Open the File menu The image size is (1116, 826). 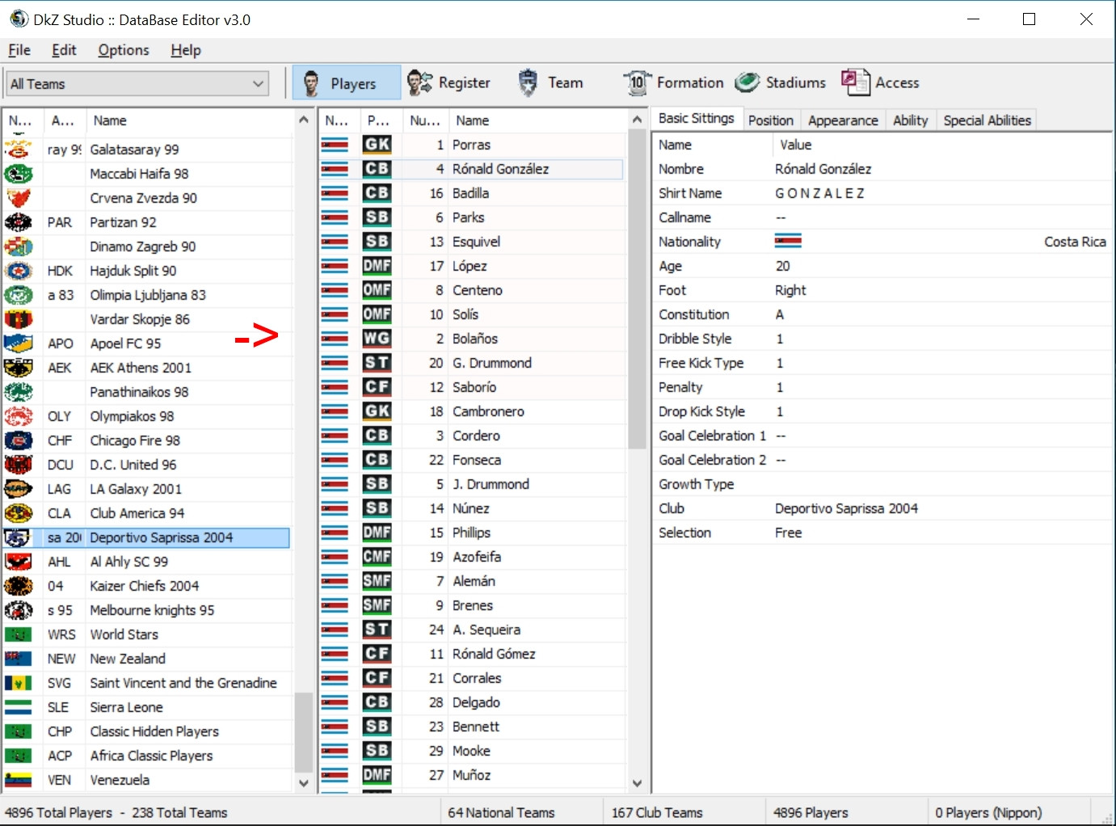19,50
